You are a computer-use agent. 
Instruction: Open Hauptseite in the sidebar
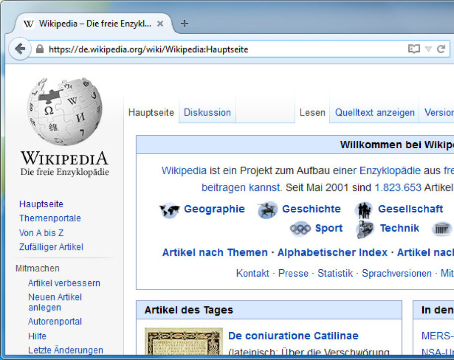(41, 204)
